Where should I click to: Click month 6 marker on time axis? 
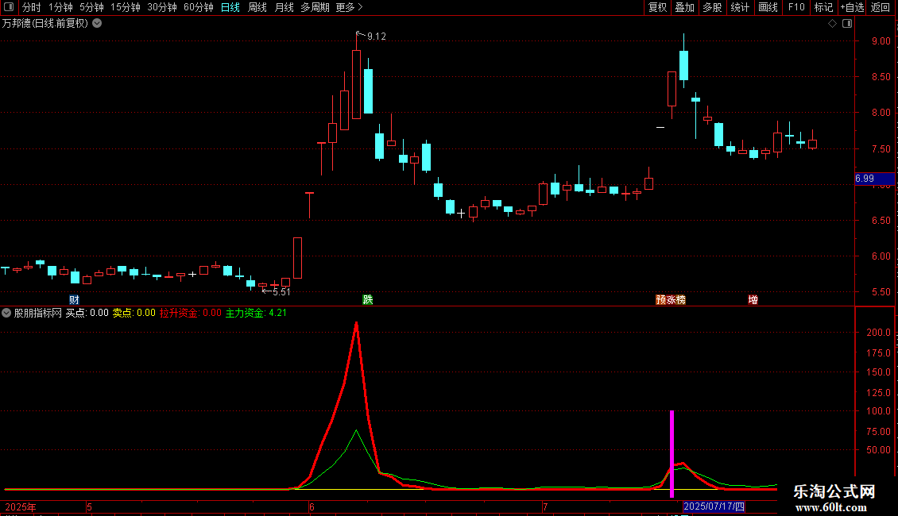click(312, 506)
